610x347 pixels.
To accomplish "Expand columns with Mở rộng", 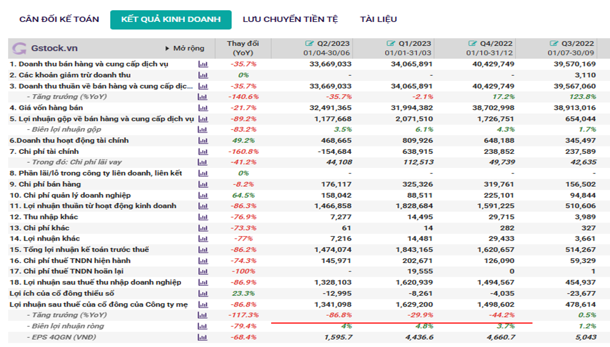I will (185, 48).
